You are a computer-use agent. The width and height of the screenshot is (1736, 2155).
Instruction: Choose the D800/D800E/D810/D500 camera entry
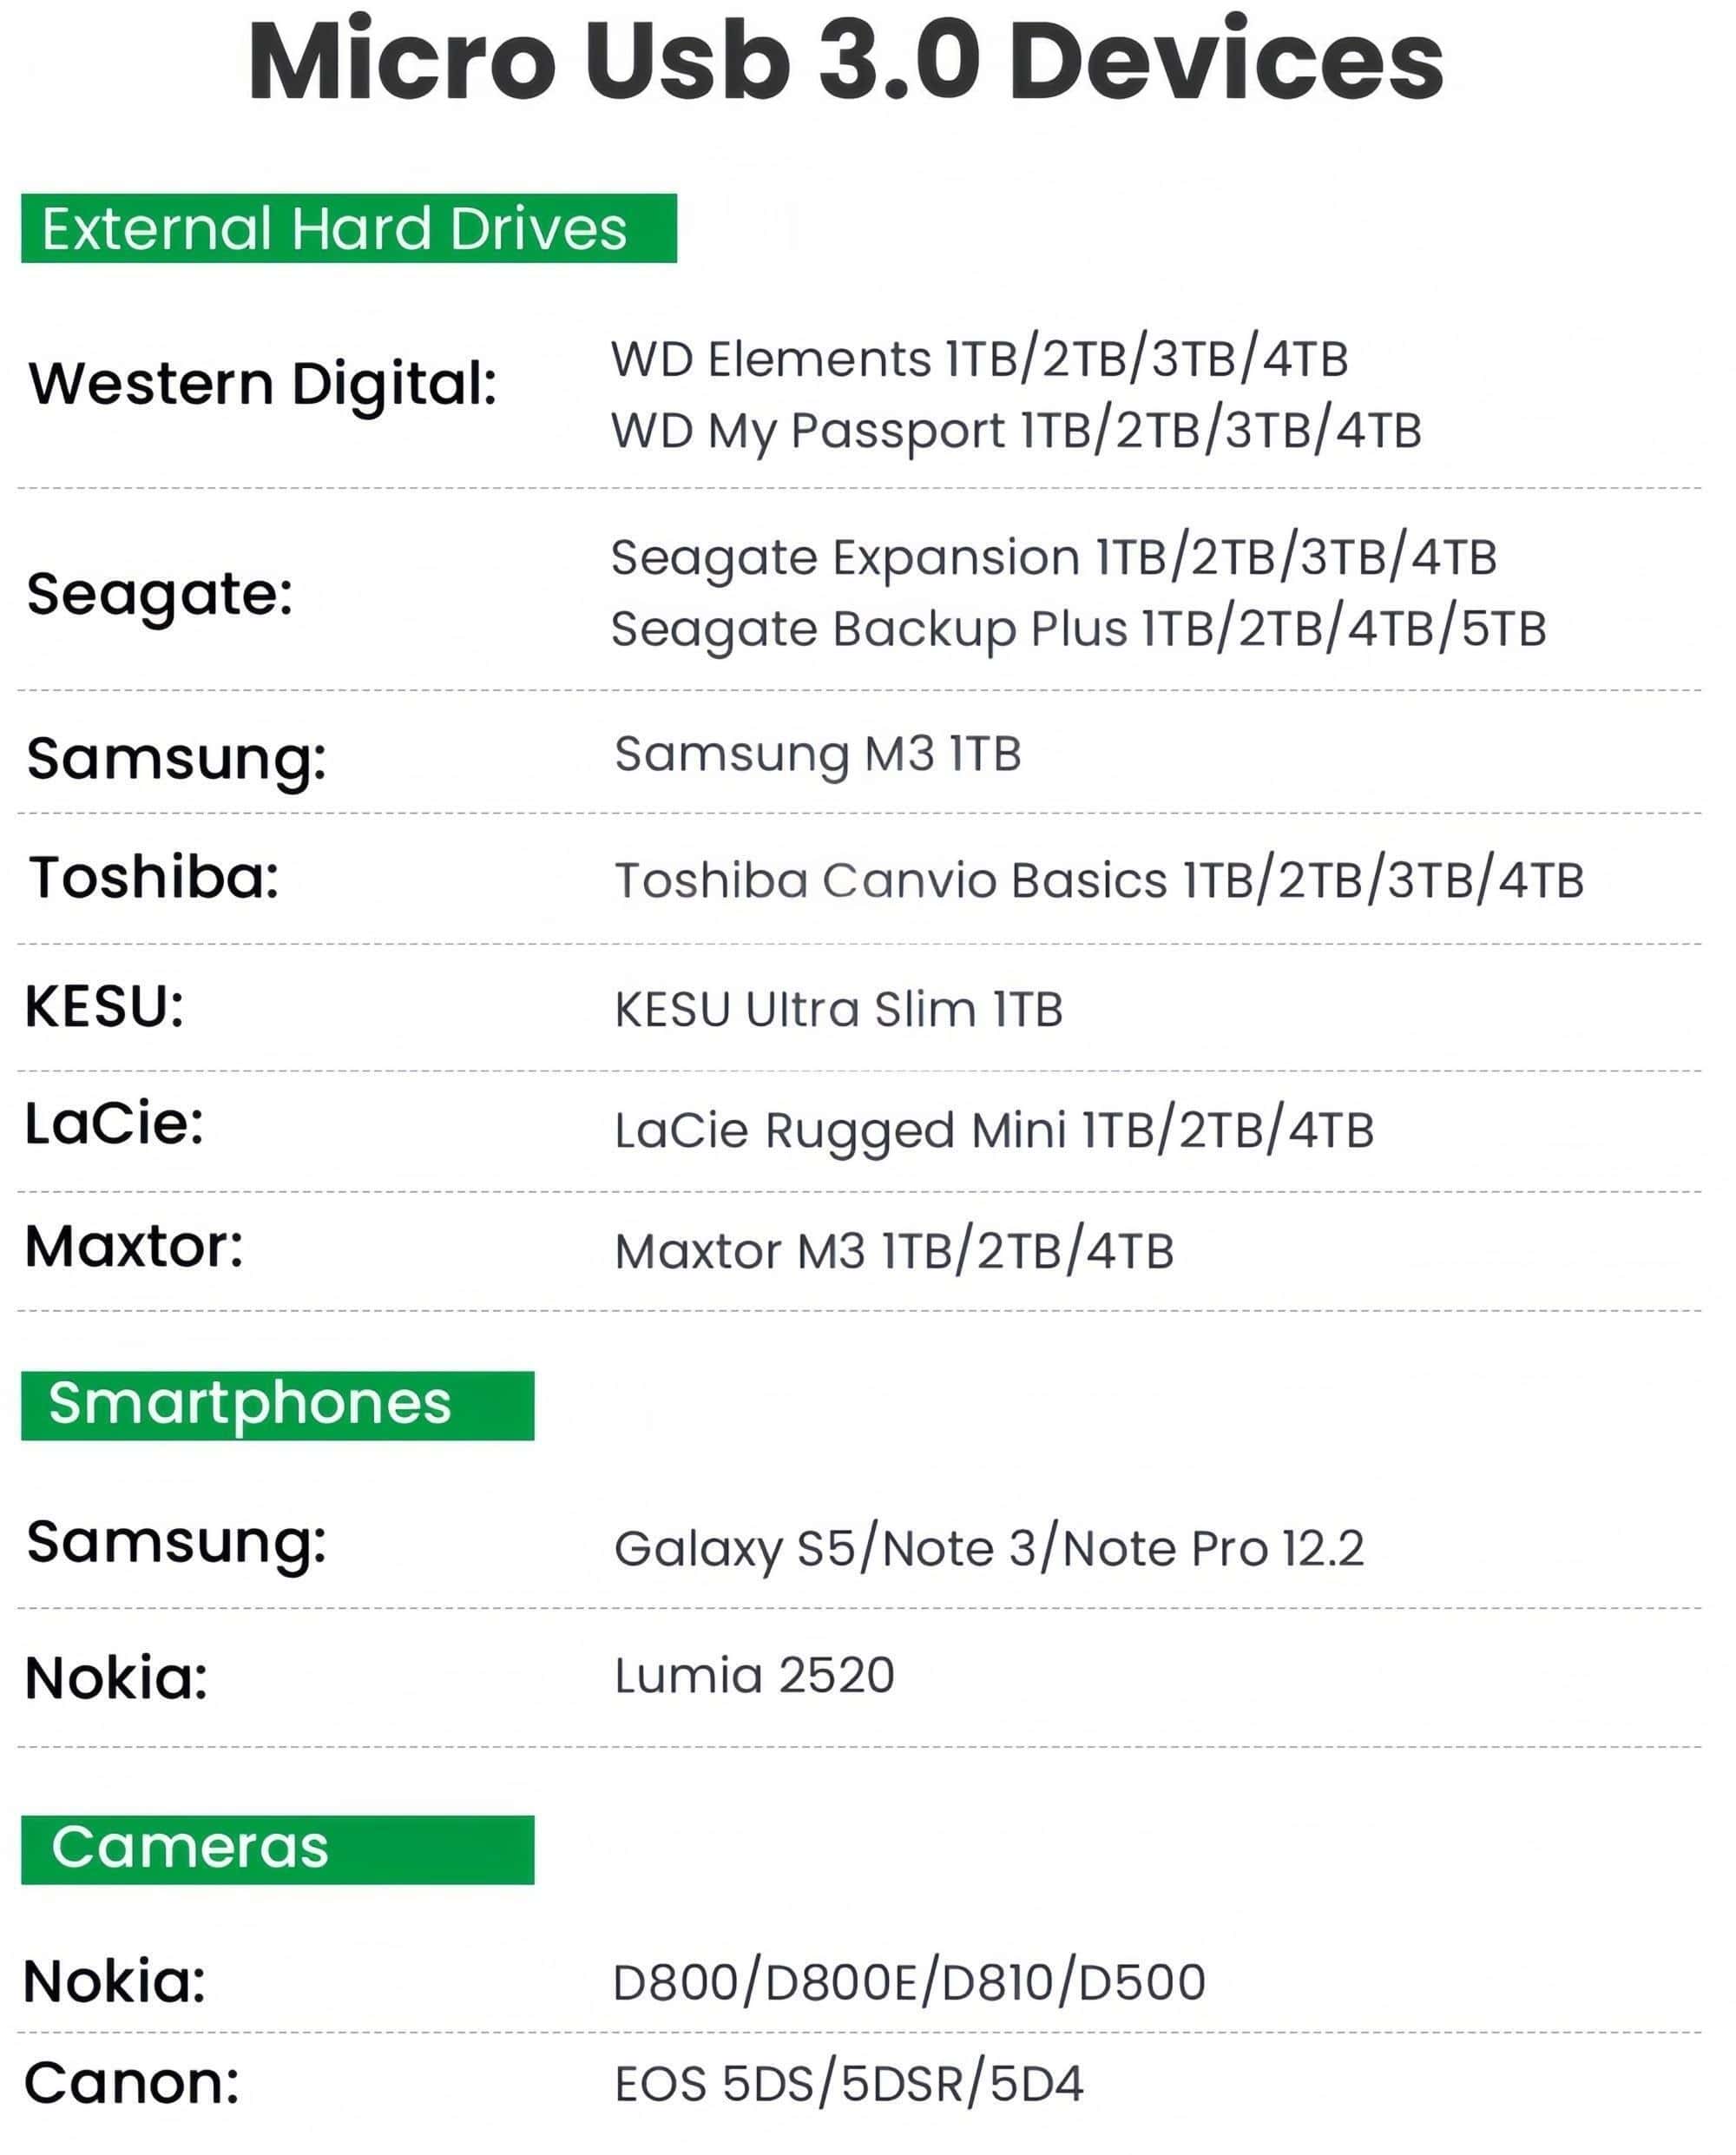click(908, 1982)
